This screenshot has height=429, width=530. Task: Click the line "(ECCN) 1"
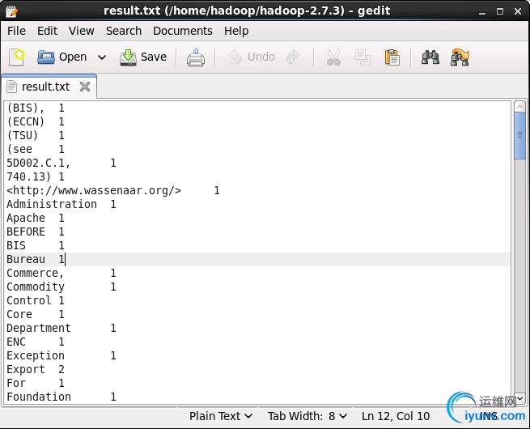click(x=36, y=121)
